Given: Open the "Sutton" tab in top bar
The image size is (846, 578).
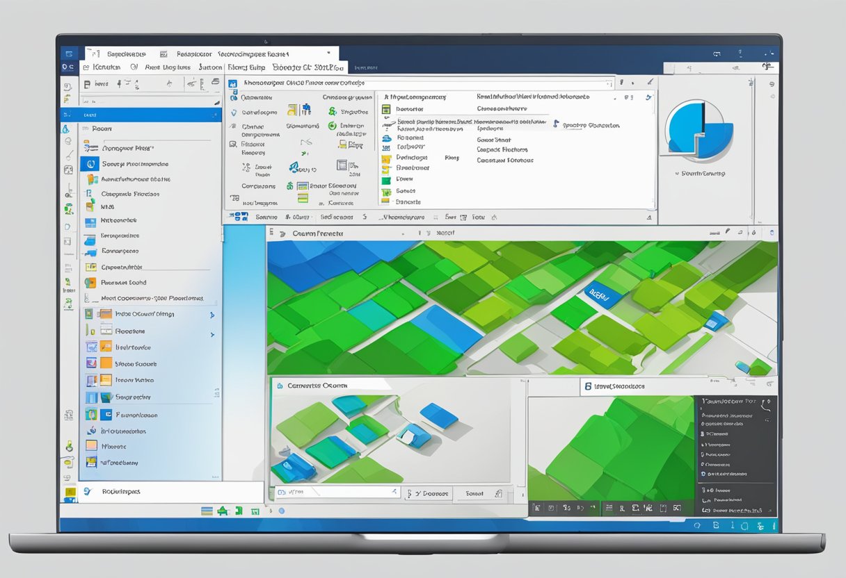Looking at the screenshot, I should pyautogui.click(x=210, y=67).
